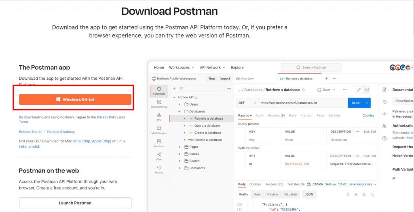Click the Windows 64-bit download button
This screenshot has height=212, width=414.
(x=75, y=100)
